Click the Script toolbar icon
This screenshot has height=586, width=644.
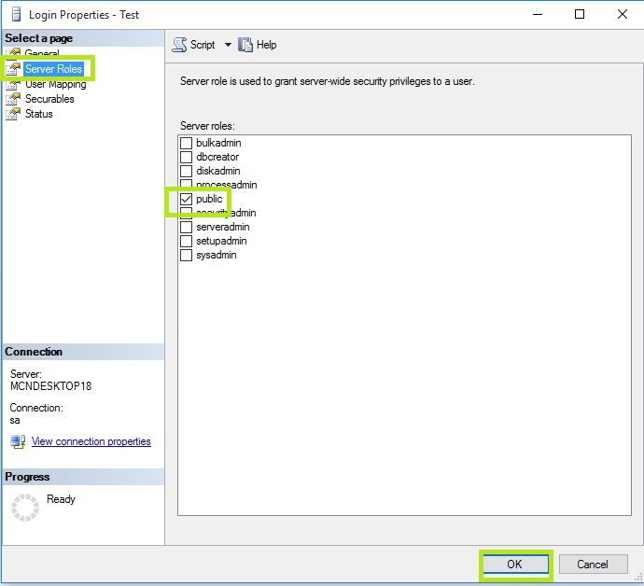179,45
